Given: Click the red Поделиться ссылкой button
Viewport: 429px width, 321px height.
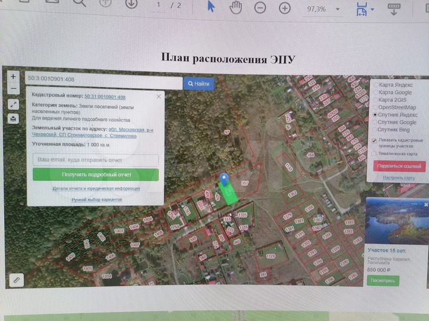Looking at the screenshot, I should (x=399, y=166).
